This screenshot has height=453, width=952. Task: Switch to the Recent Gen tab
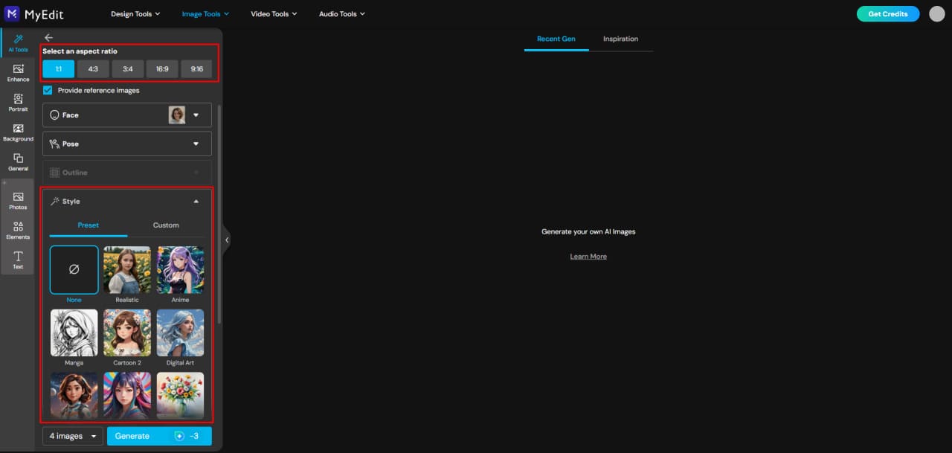[x=556, y=39]
